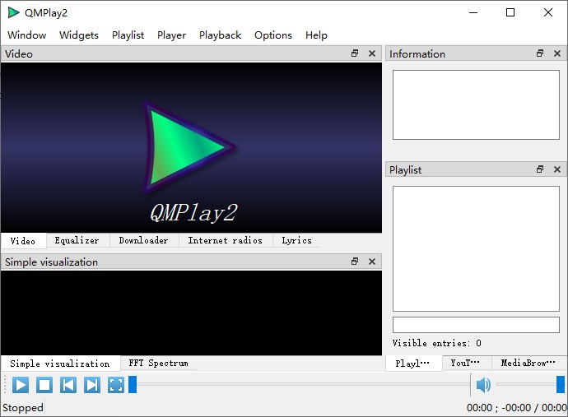Open the Playback menu
Screen dimensions: 568x417
coord(220,35)
